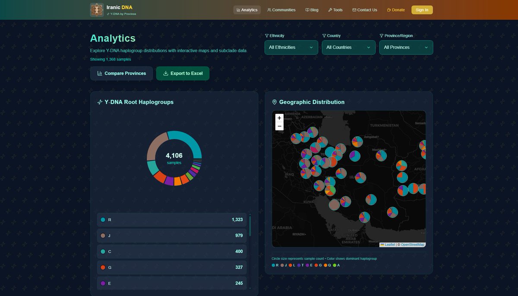The width and height of the screenshot is (518, 296).
Task: Click the filter icon beside Country
Action: (324, 36)
